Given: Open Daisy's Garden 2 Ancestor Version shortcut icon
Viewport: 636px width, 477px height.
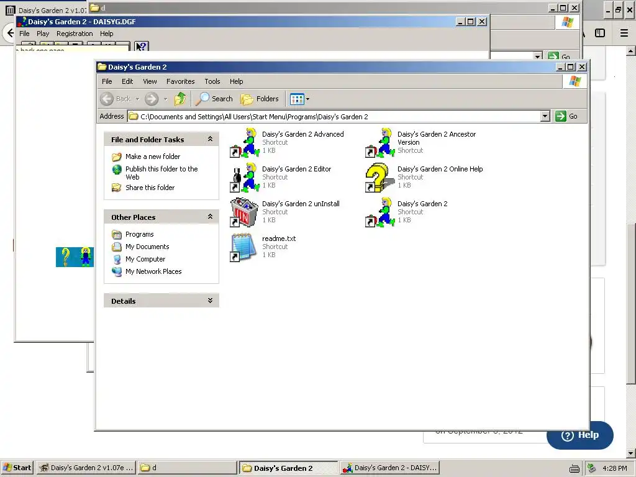Looking at the screenshot, I should pos(380,142).
